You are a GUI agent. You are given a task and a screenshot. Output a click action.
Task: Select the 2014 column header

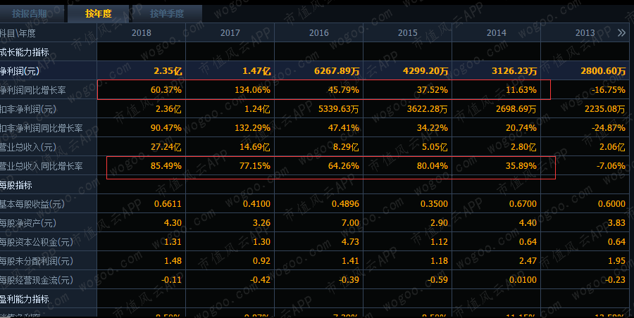pyautogui.click(x=496, y=33)
